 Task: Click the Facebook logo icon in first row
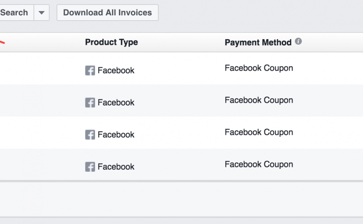pos(90,71)
